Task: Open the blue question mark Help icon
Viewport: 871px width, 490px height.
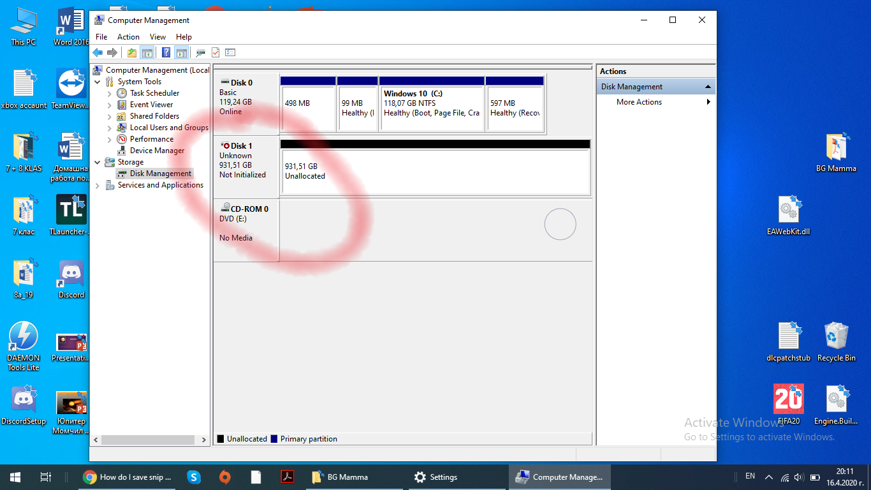Action: [x=166, y=52]
